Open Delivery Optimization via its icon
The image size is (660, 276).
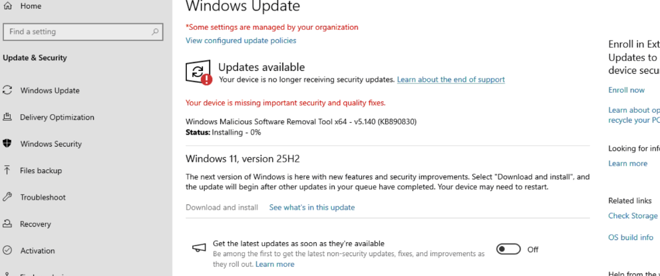(7, 117)
